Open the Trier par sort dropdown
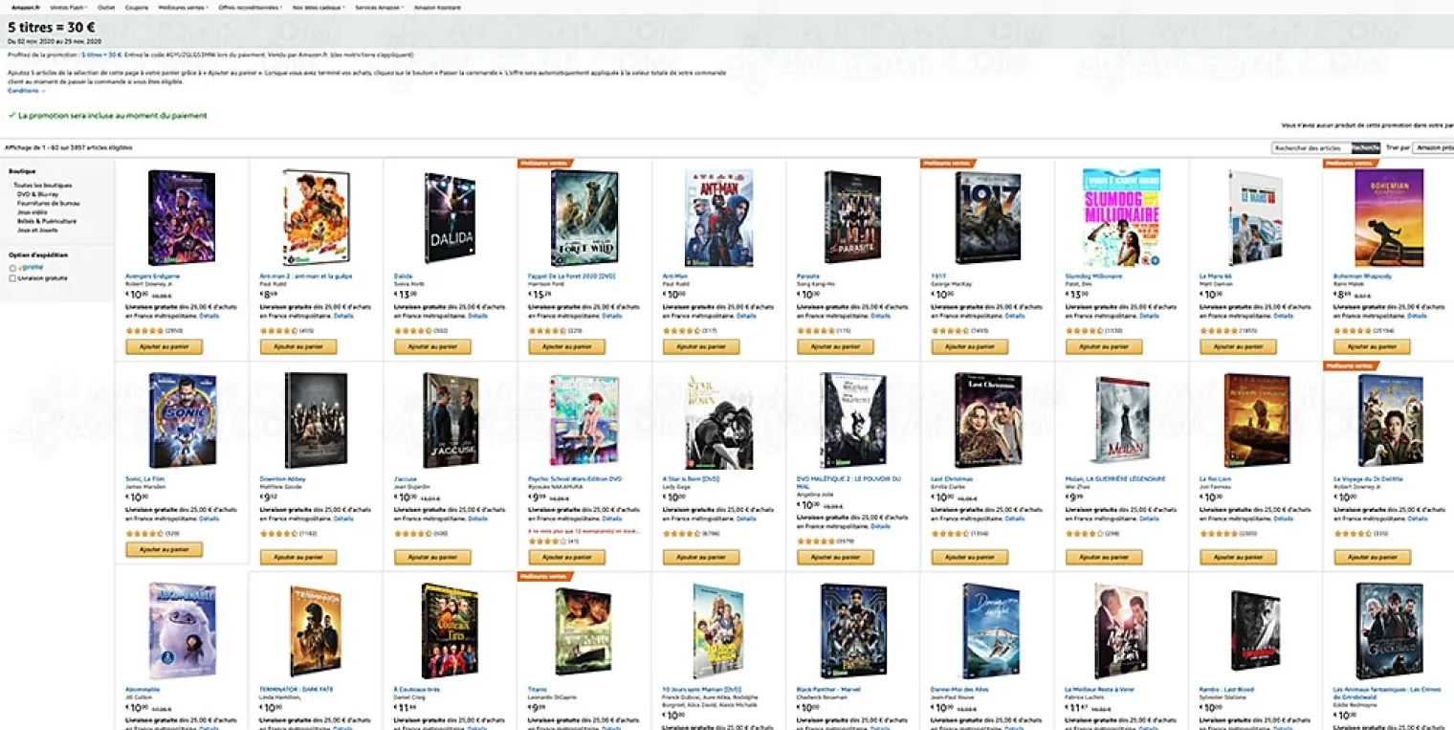Image resolution: width=1454 pixels, height=730 pixels. (1433, 148)
